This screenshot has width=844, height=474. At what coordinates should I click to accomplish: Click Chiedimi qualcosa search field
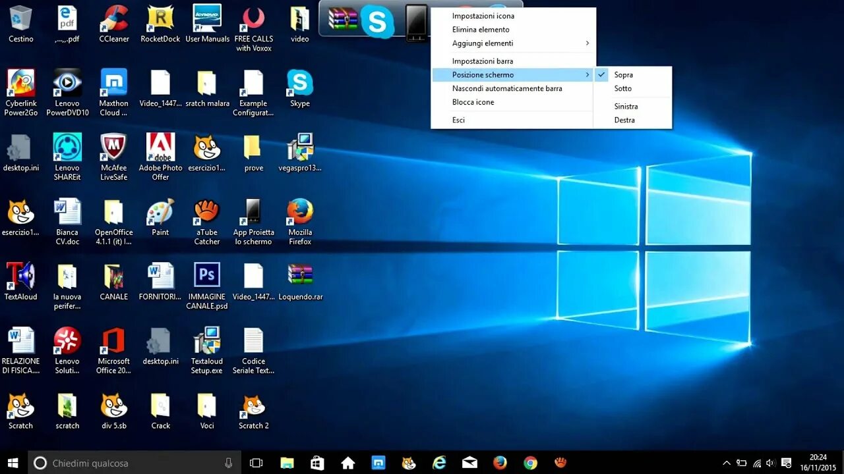[x=135, y=463]
